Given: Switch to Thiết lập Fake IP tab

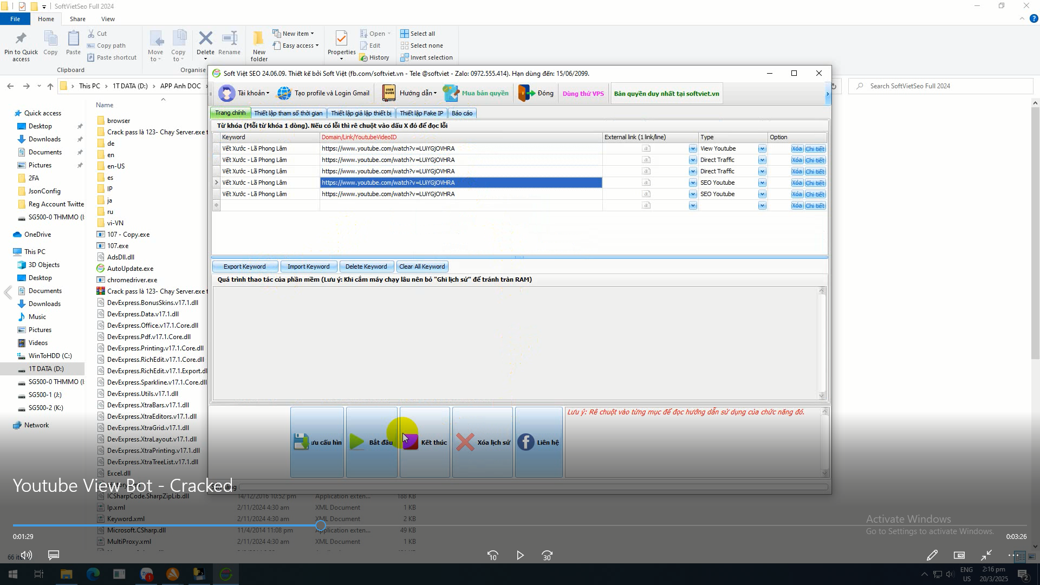Looking at the screenshot, I should (421, 113).
